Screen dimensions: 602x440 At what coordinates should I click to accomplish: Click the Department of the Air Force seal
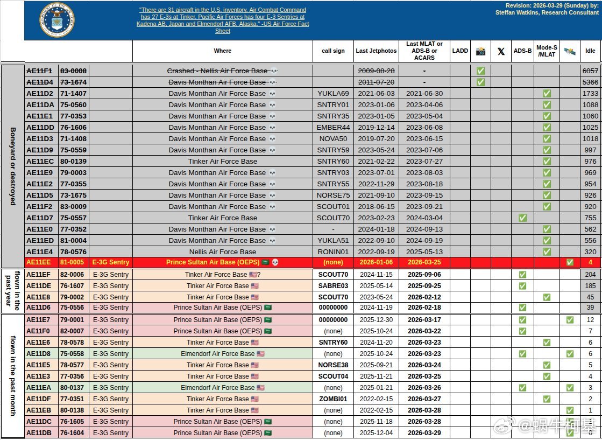57,20
